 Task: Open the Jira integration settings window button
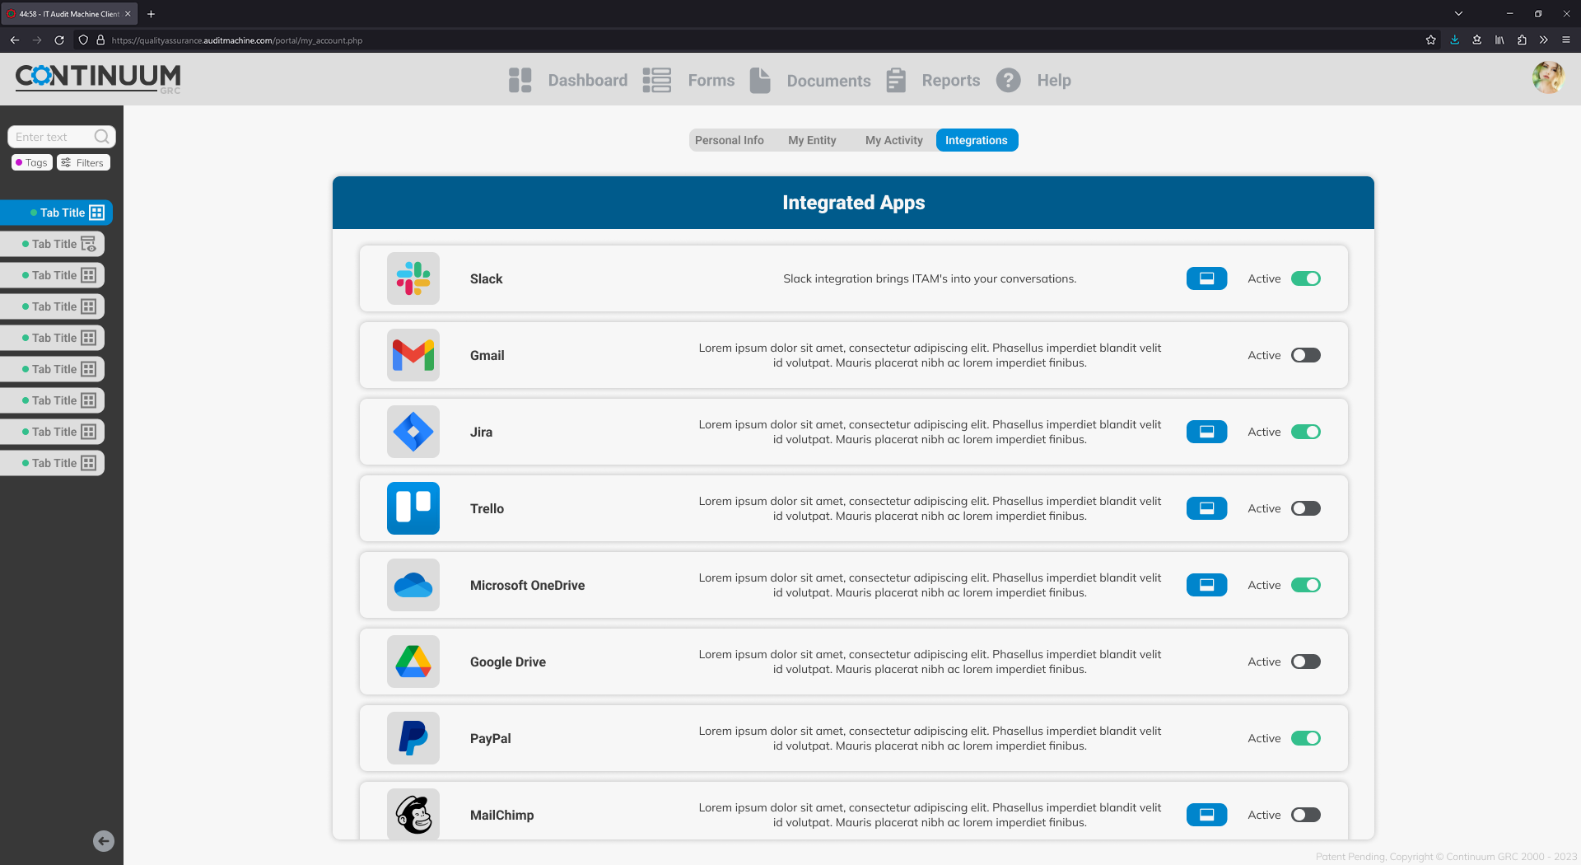(1206, 432)
